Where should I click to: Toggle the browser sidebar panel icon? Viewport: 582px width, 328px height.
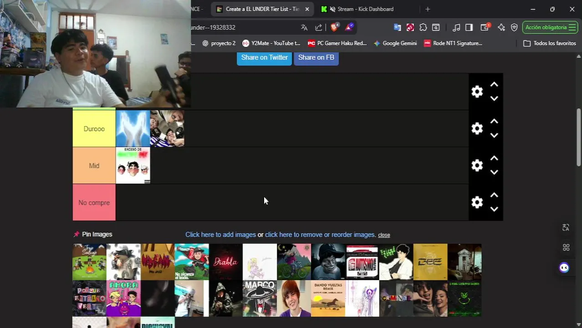[469, 27]
